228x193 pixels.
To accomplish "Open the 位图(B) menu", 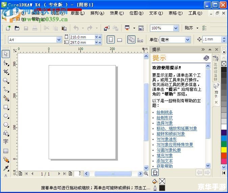I will (x=136, y=13).
